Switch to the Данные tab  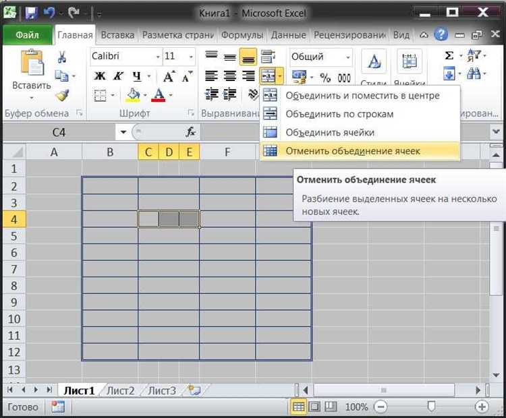pyautogui.click(x=288, y=34)
